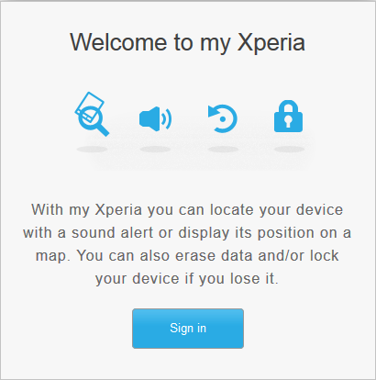The image size is (376, 380).
Task: Click the "your device if you lose it" line
Action: point(187,279)
